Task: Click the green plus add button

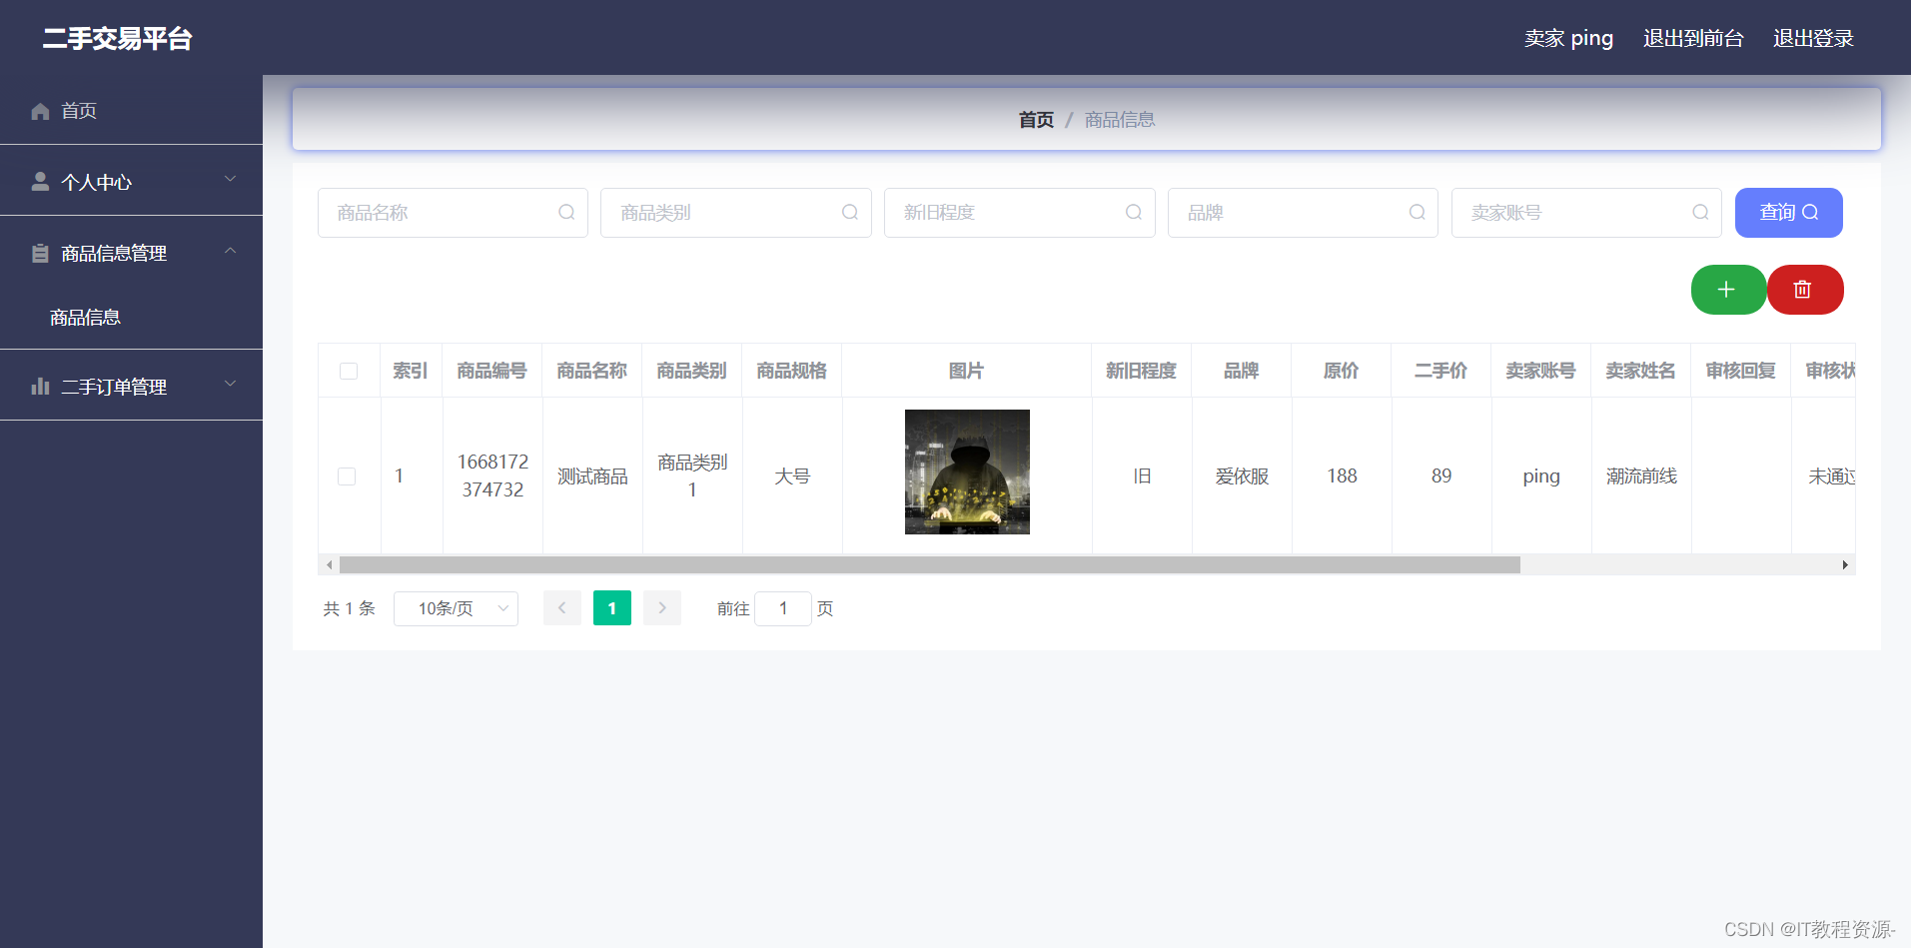Action: click(x=1728, y=290)
